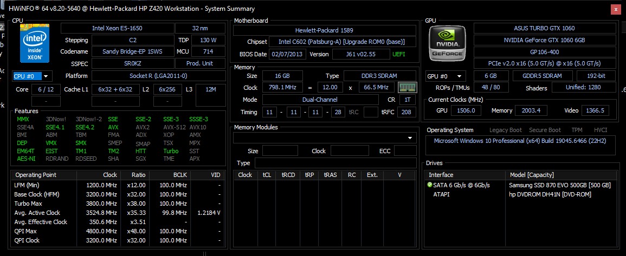Click the Secure Boot label
Viewport: 626px width, 256px height.
545,130
